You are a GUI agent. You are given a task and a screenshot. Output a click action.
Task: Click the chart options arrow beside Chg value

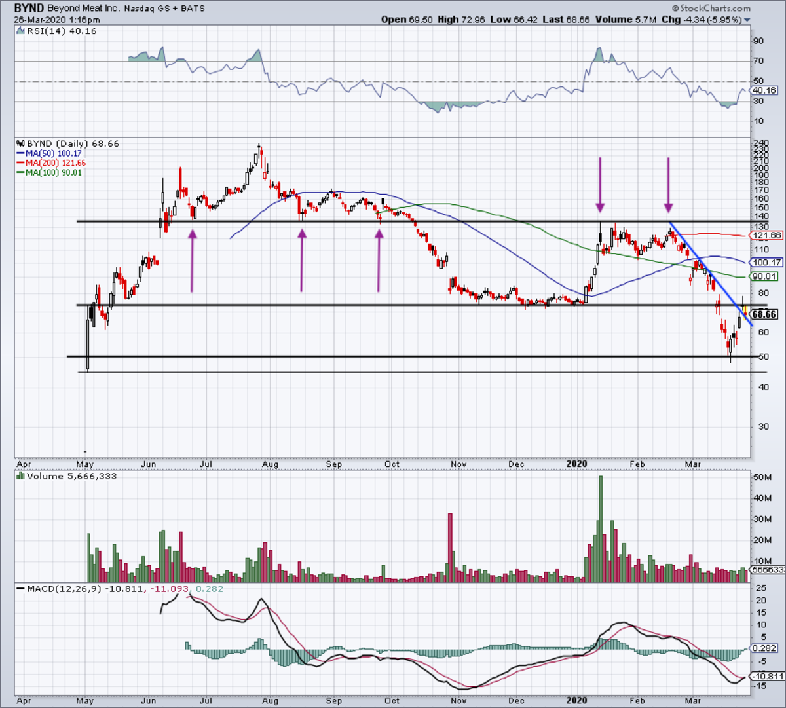pyautogui.click(x=747, y=20)
